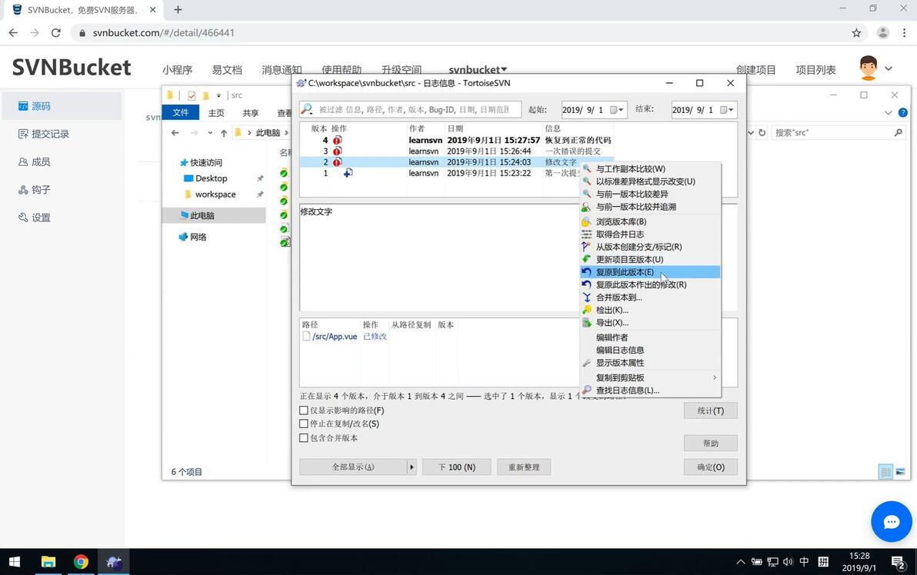Bookmark this page with star icon
Viewport: 917px width, 575px height.
(x=856, y=33)
